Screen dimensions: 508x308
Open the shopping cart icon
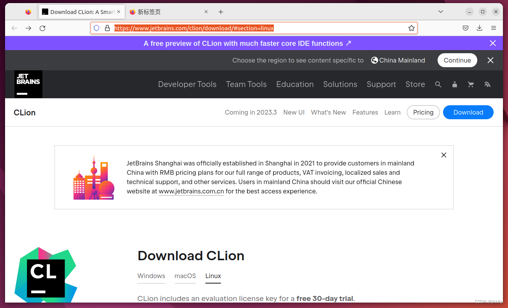pos(471,84)
